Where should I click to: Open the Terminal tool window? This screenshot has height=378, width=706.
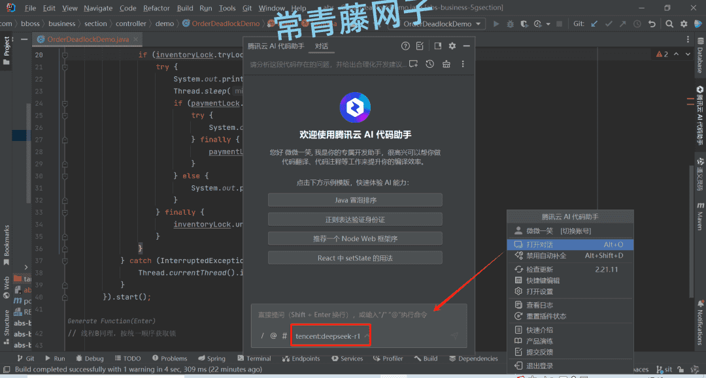coord(254,358)
